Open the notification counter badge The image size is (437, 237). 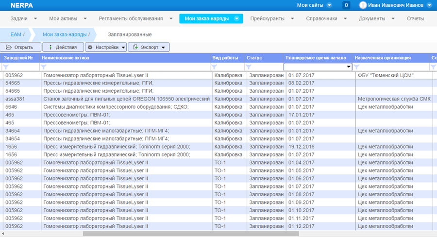pos(346,5)
